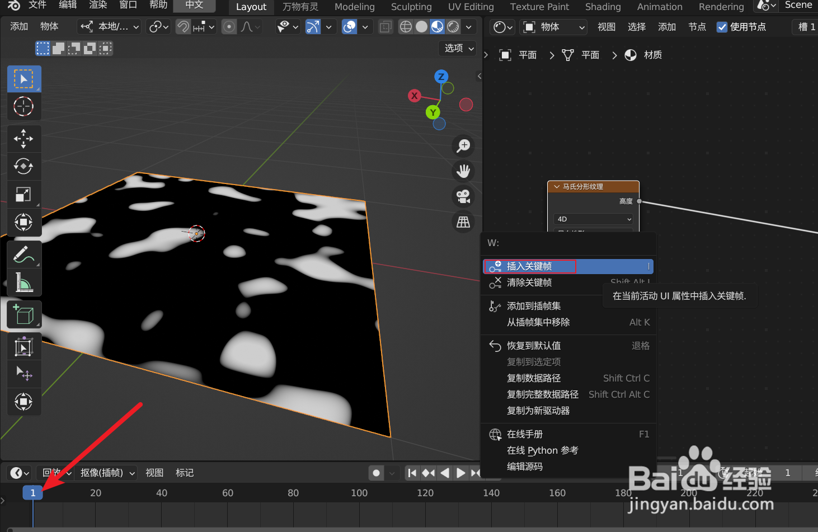
Task: Click the pan view hand icon
Action: [463, 171]
